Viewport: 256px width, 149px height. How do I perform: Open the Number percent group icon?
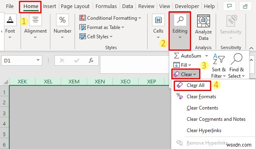coord(62,20)
